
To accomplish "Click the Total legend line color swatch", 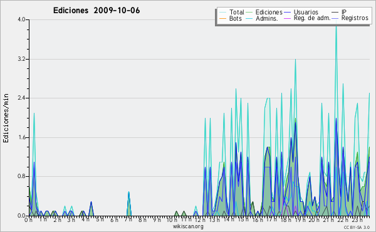I will [222, 13].
